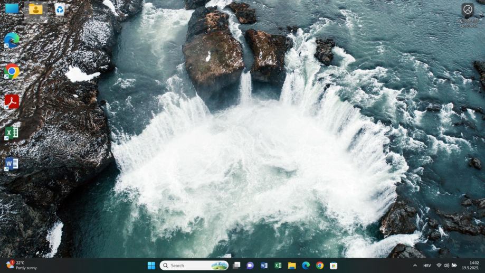The width and height of the screenshot is (485, 273).
Task: Open Microsoft Store from the taskbar
Action: [x=334, y=266]
